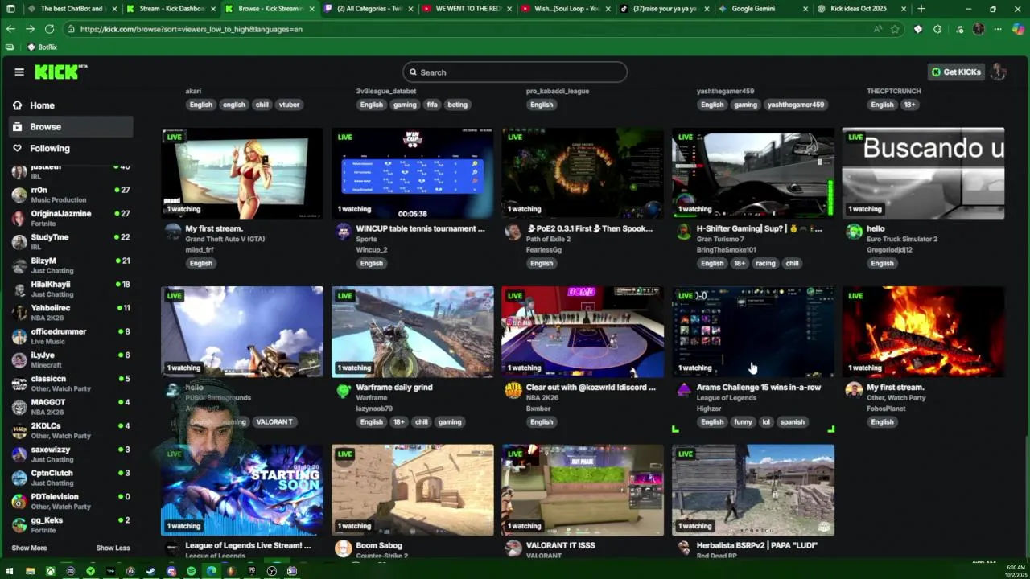1030x579 pixels.
Task: Open a new browser tab with plus
Action: (x=921, y=9)
